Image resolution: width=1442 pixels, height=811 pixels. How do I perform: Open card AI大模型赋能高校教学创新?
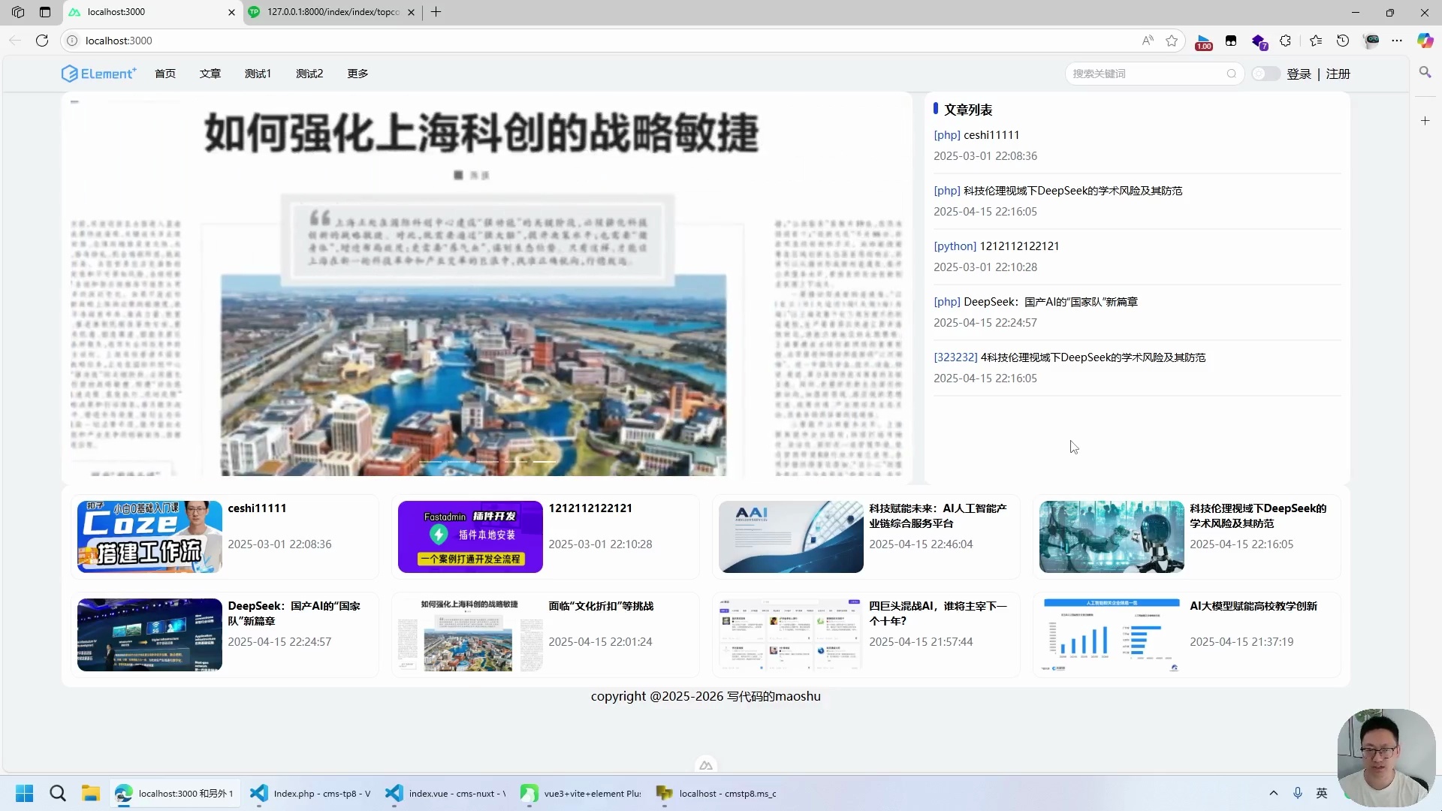pos(1187,635)
